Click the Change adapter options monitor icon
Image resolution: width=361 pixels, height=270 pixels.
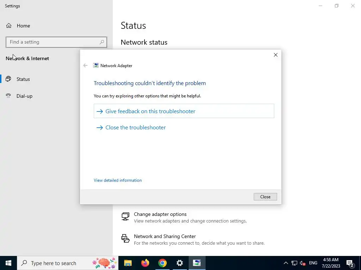(126, 217)
